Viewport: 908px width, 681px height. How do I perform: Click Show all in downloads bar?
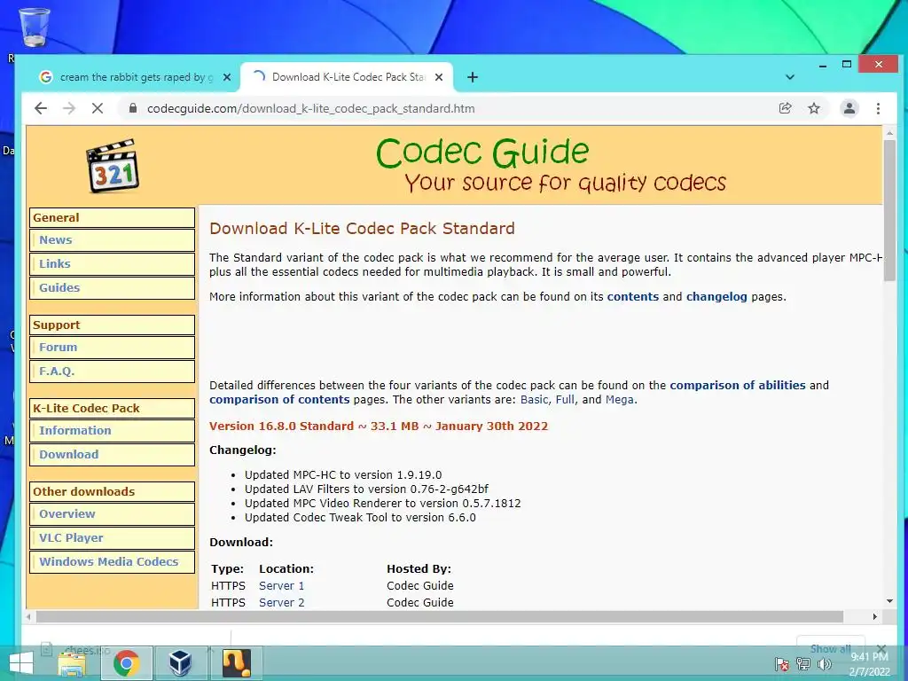pos(831,649)
